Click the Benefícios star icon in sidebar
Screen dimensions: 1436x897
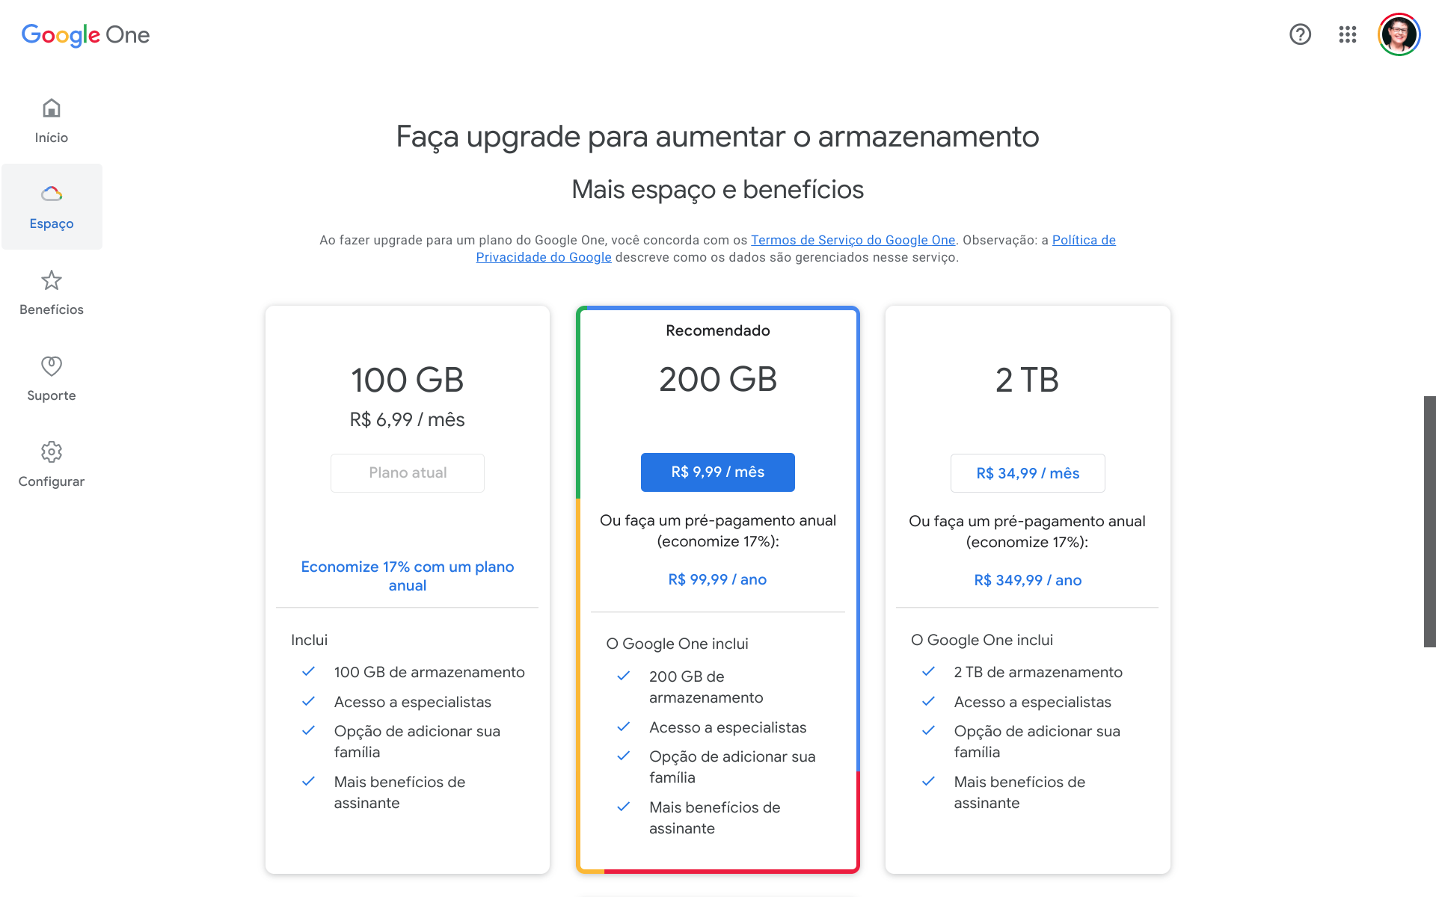coord(52,280)
